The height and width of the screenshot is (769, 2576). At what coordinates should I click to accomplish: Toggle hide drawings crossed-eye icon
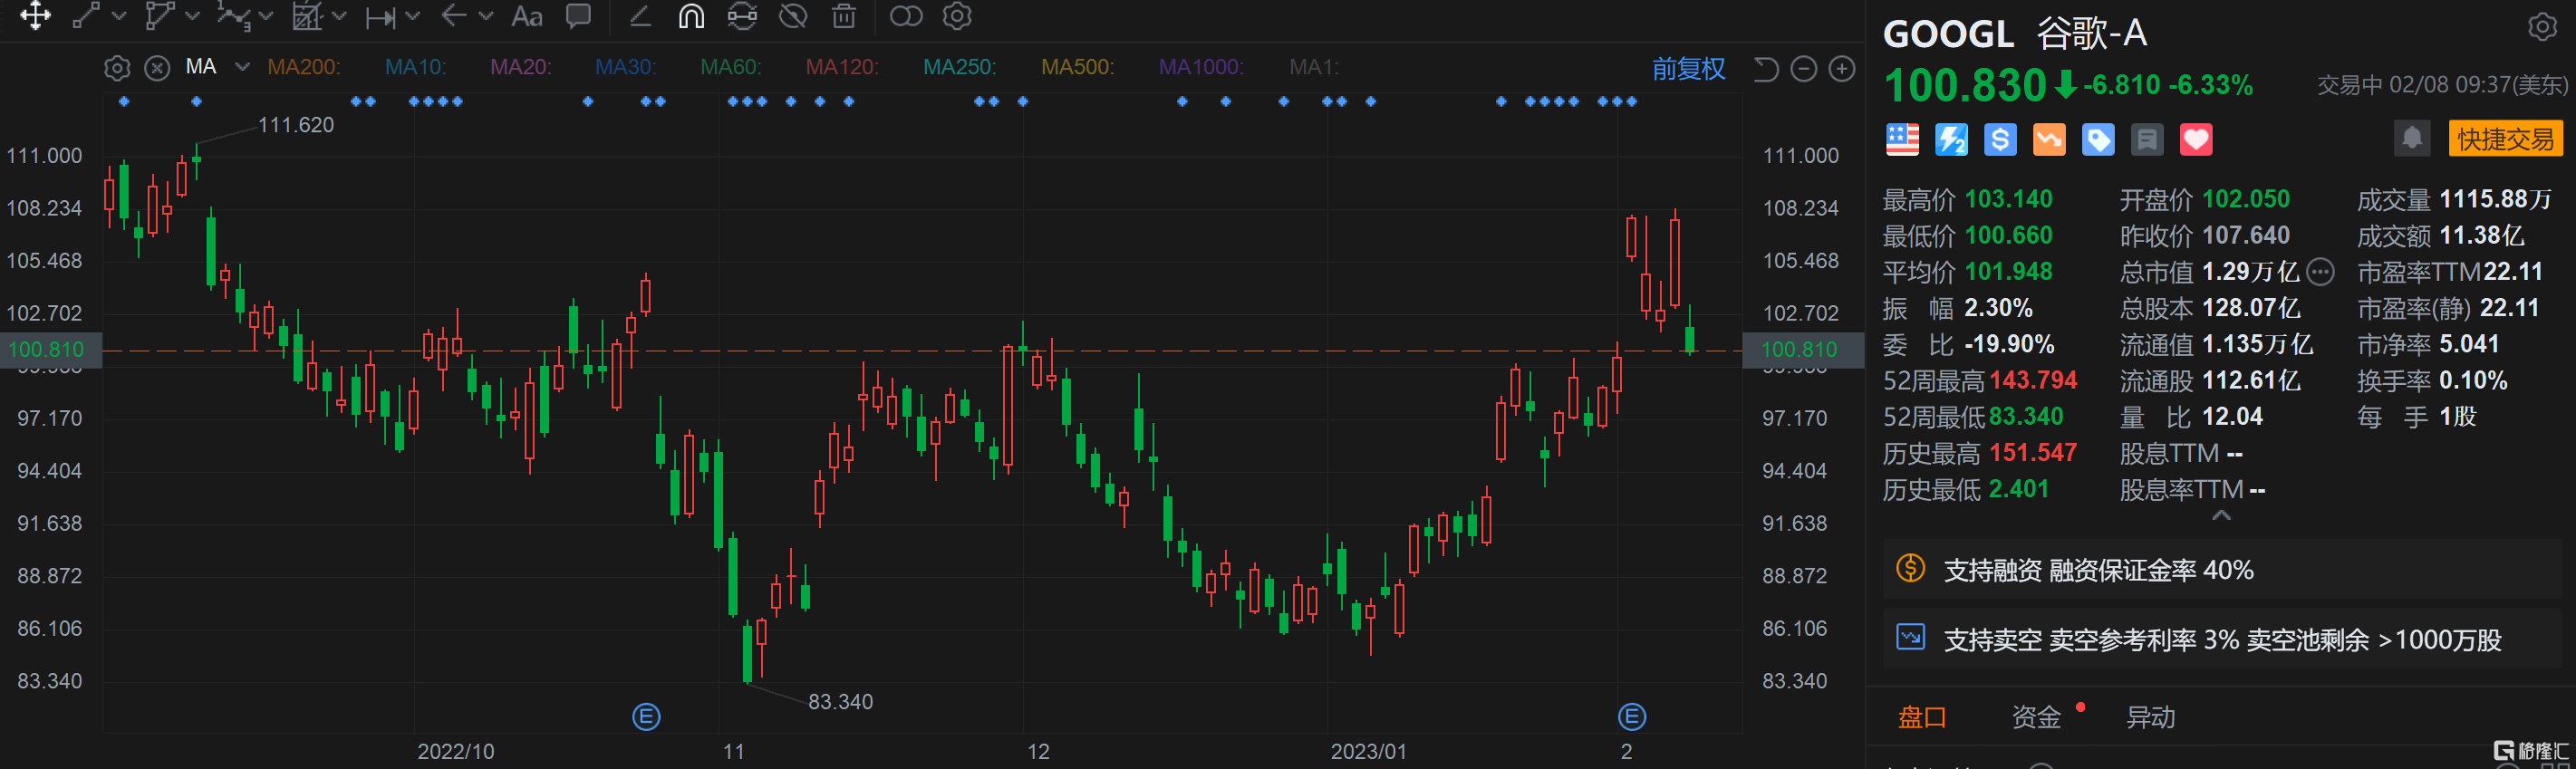[x=793, y=17]
